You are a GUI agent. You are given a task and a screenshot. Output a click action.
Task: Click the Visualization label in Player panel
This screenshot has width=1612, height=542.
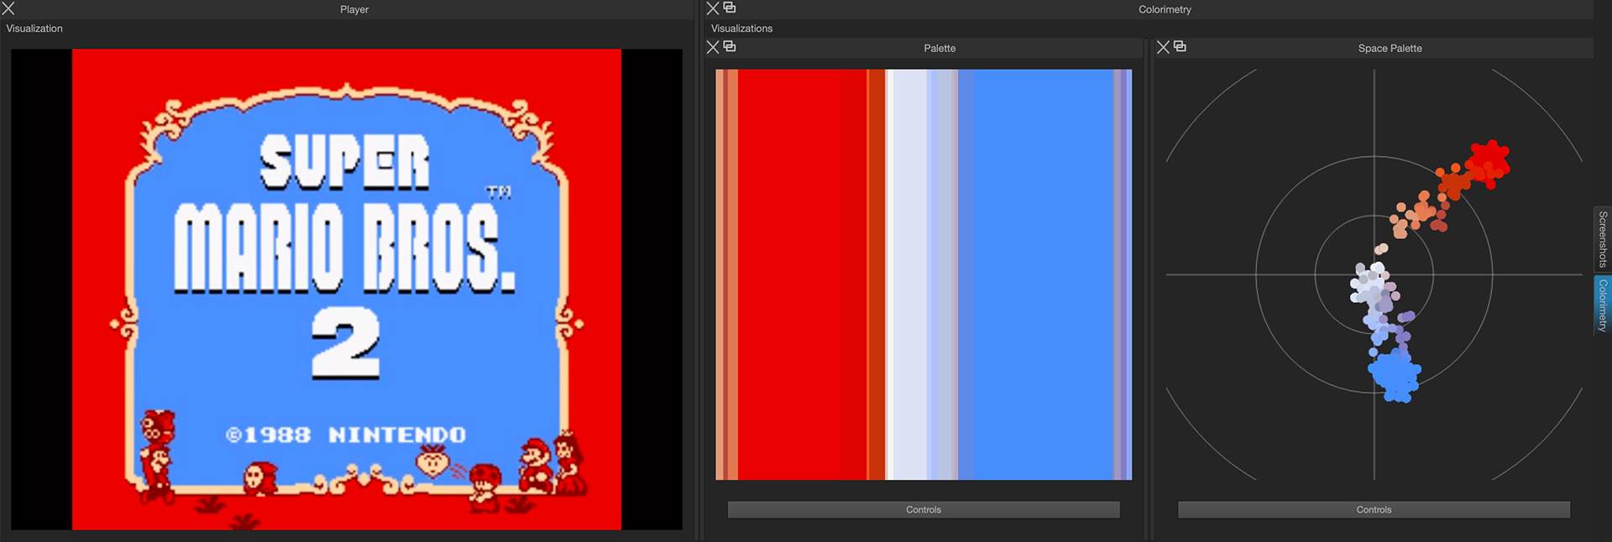[x=34, y=29]
